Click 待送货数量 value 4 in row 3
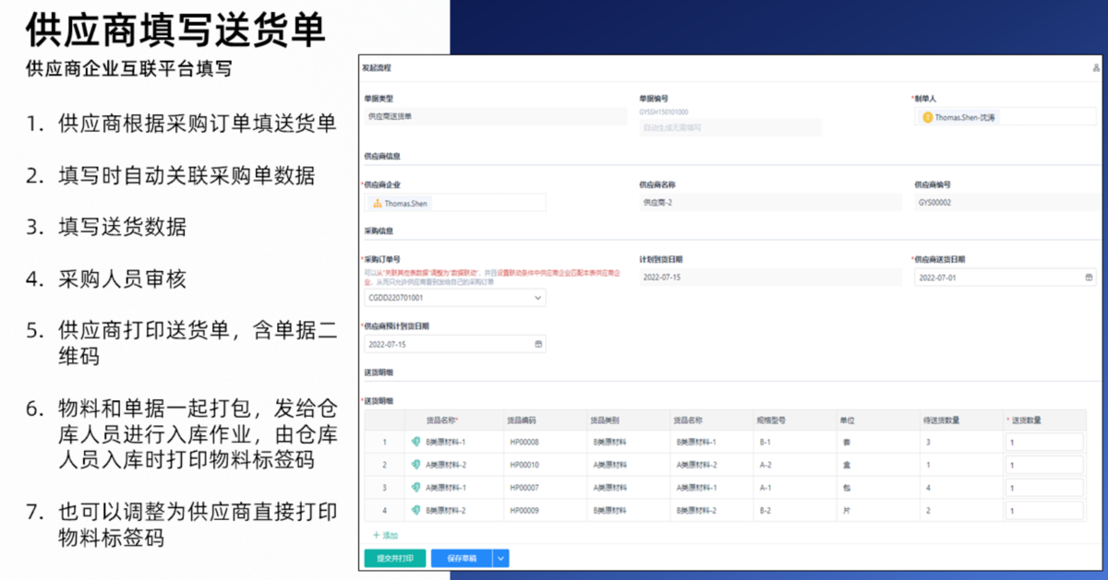Viewport: 1108px width, 580px height. click(x=927, y=488)
